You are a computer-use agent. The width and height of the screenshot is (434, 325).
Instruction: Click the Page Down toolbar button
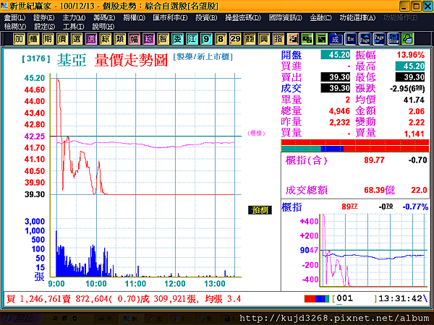pos(379,39)
